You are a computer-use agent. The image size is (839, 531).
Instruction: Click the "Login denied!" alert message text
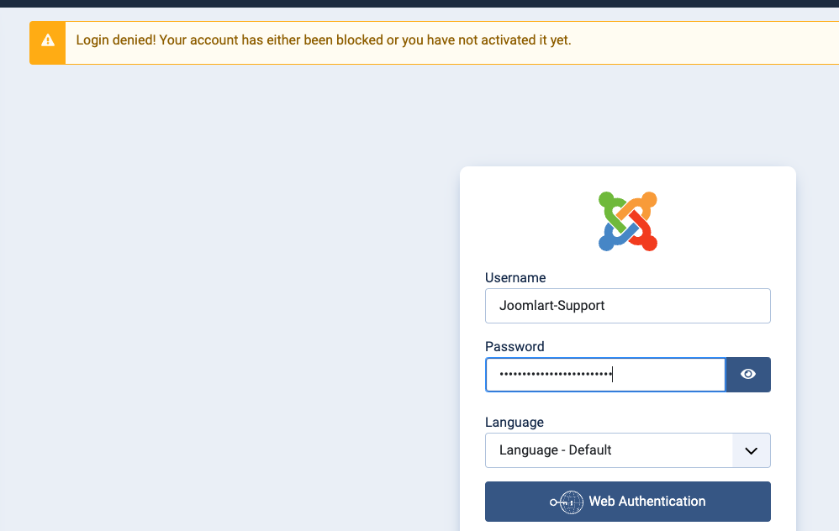tap(324, 40)
